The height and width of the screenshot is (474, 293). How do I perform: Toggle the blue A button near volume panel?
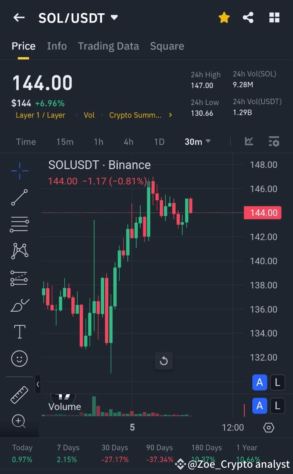point(259,406)
